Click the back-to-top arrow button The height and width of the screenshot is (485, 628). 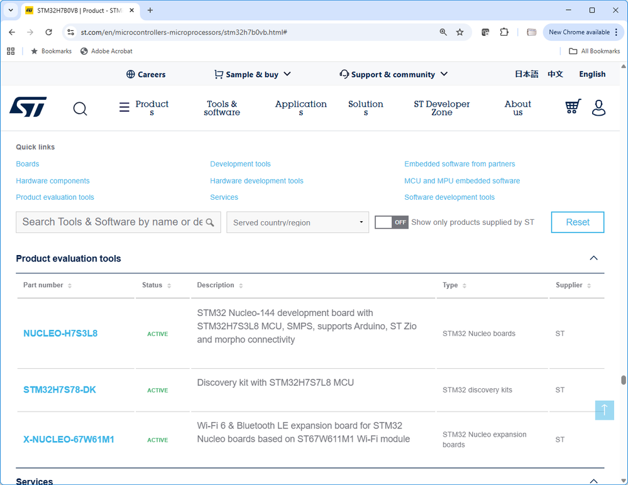(x=604, y=410)
